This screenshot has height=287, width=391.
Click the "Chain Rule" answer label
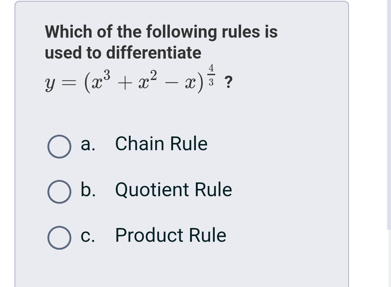[x=161, y=144]
